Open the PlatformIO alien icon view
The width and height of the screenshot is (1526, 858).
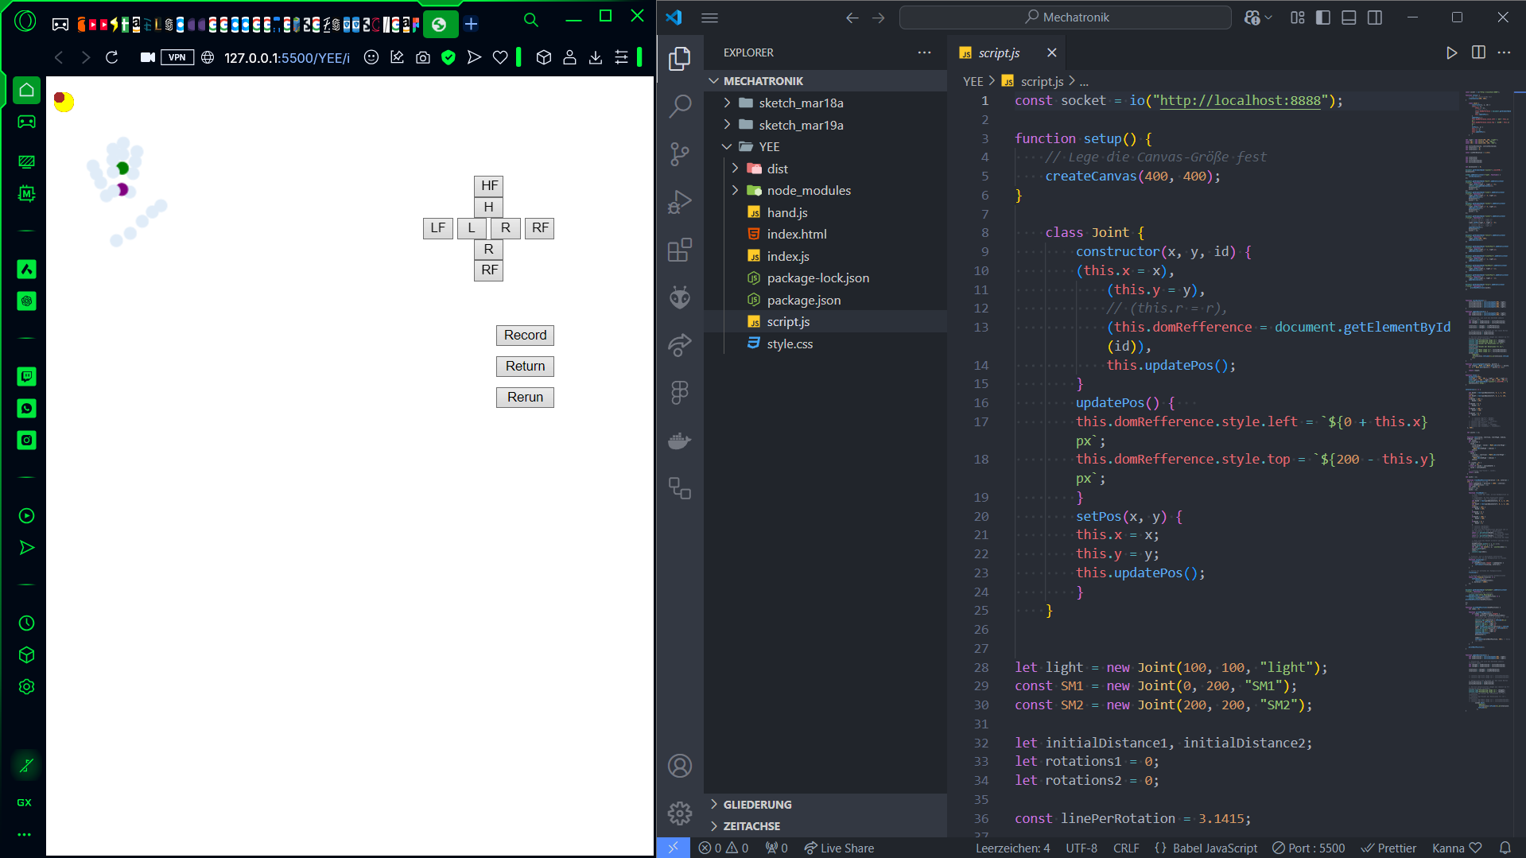(680, 297)
